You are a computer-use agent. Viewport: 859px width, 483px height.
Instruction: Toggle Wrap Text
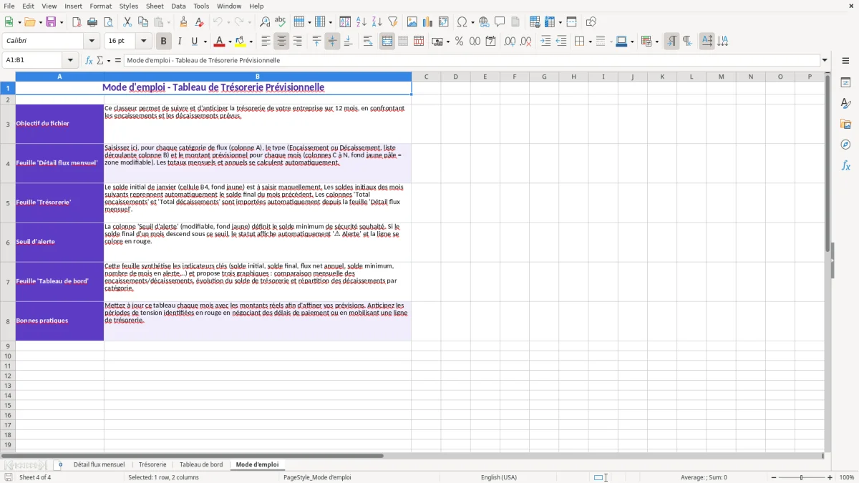(368, 42)
